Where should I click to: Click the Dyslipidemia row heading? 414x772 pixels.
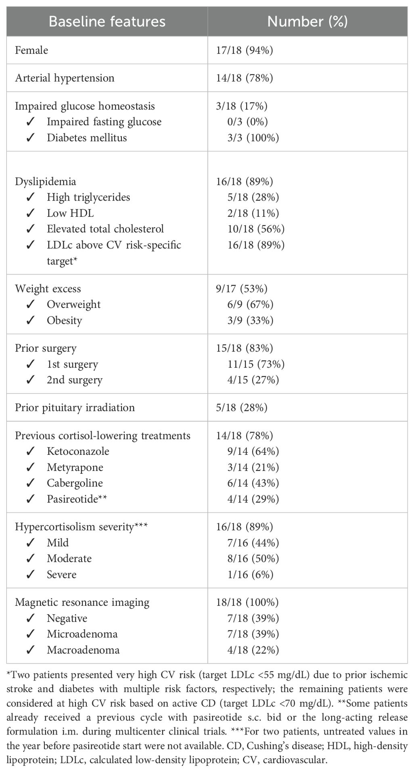[x=46, y=182]
